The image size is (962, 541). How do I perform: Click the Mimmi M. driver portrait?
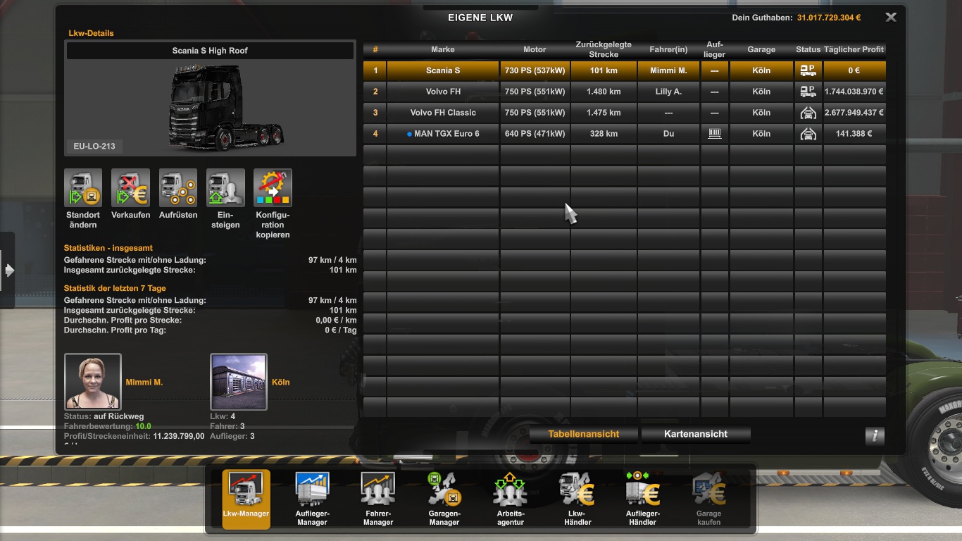pyautogui.click(x=93, y=382)
